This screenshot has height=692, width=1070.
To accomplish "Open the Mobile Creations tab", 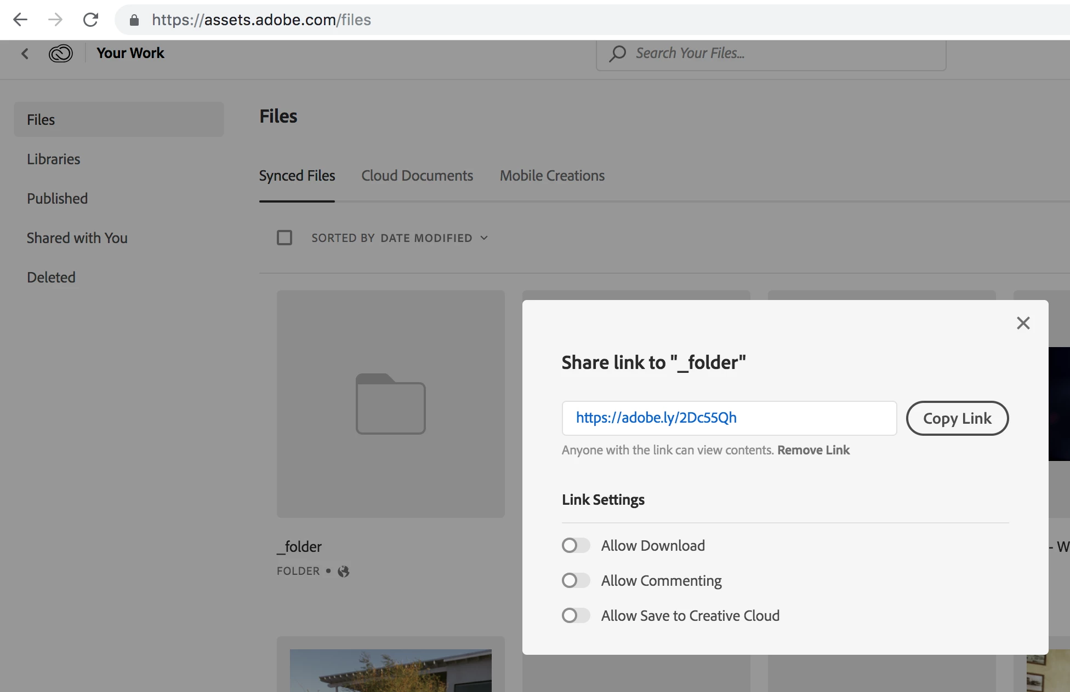I will coord(552,176).
